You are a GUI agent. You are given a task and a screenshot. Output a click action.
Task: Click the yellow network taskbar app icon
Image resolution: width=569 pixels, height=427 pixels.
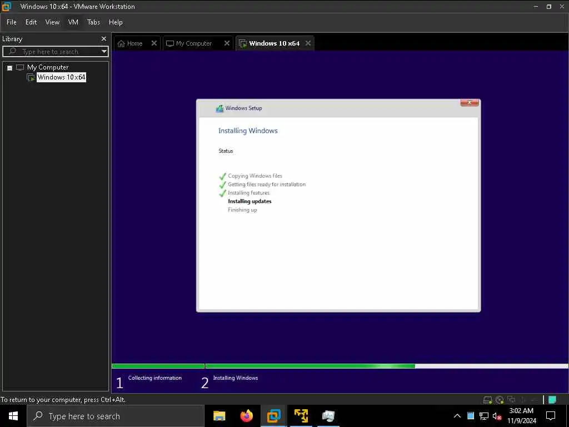pos(301,416)
